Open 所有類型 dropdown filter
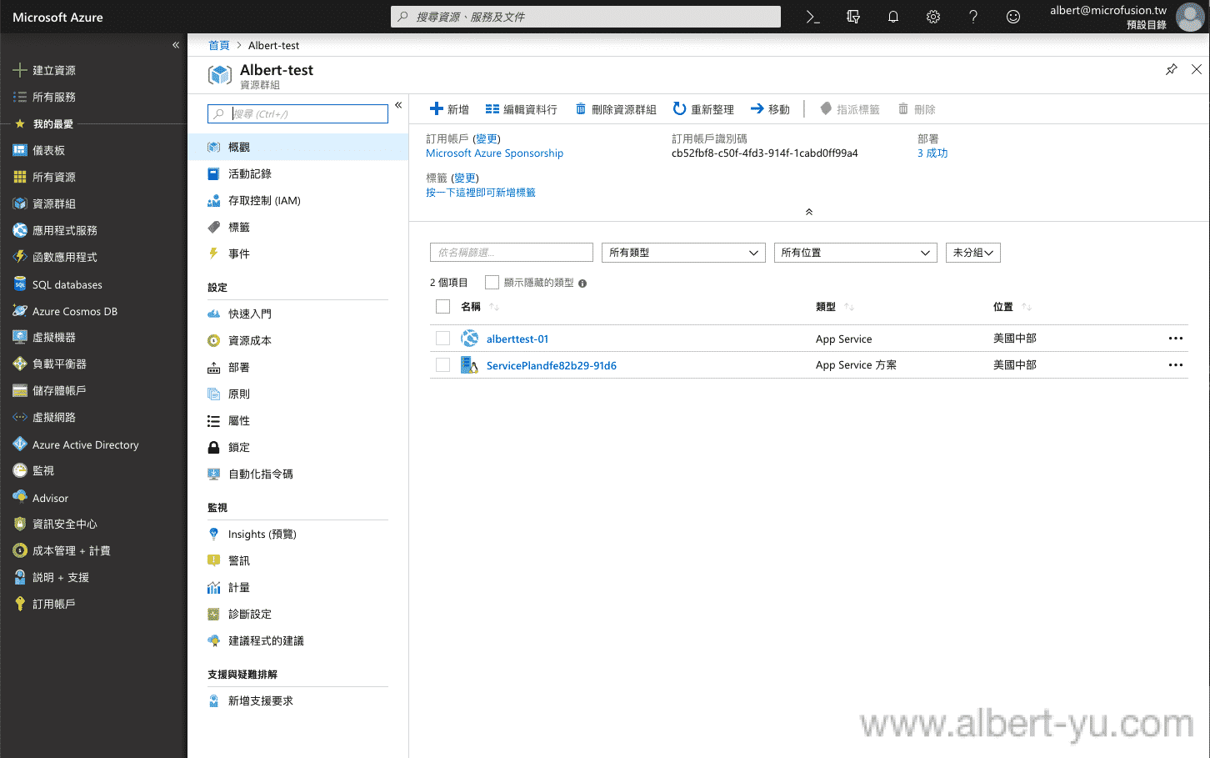 [683, 253]
